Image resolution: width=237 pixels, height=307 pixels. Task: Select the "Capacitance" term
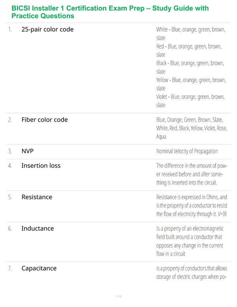point(39,268)
